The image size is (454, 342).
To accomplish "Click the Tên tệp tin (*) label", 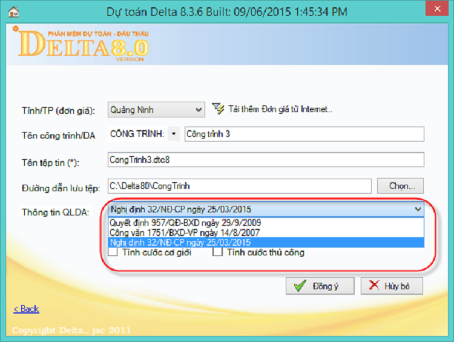I will 50,163.
